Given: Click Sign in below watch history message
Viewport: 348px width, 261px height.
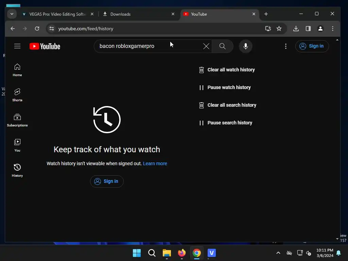Looking at the screenshot, I should (107, 181).
